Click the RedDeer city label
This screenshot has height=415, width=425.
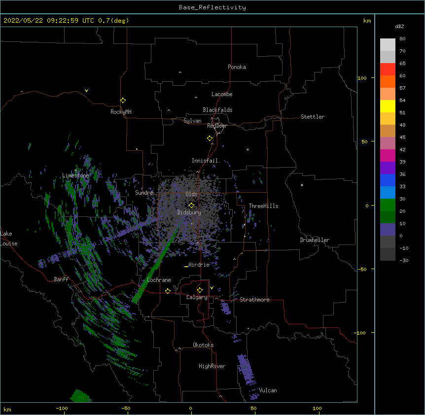[217, 126]
